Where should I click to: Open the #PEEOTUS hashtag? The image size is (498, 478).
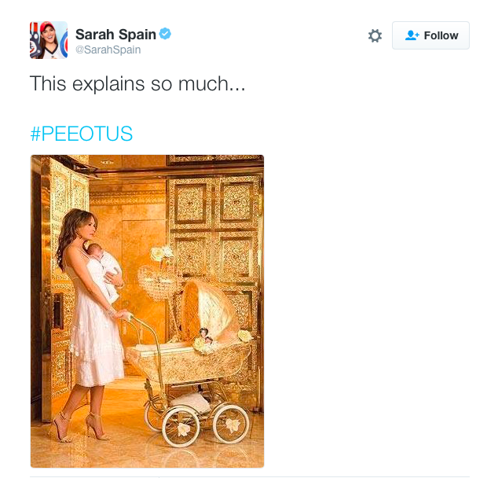[82, 134]
